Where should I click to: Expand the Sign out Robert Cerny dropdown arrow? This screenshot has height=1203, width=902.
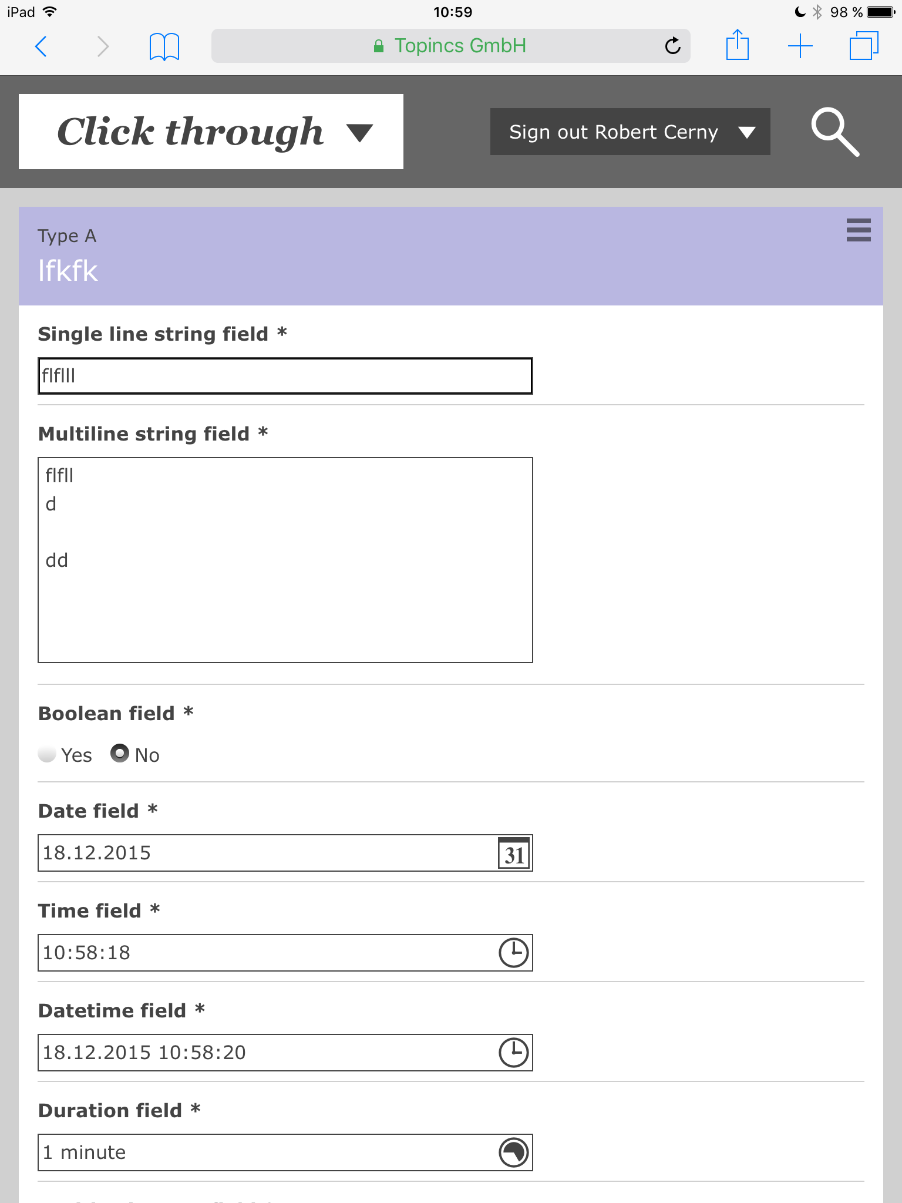pos(746,132)
